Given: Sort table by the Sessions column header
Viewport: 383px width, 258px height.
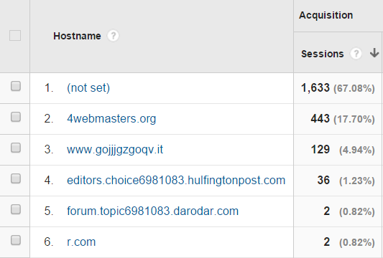Looking at the screenshot, I should [x=322, y=54].
